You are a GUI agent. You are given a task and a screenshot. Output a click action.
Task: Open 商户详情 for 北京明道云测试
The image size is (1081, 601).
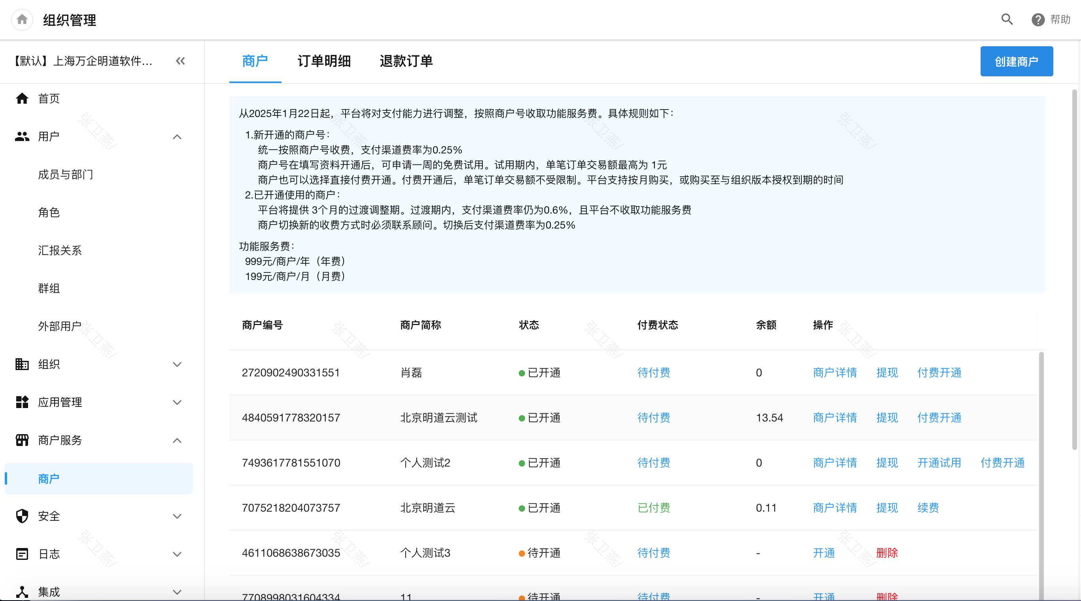click(x=835, y=418)
